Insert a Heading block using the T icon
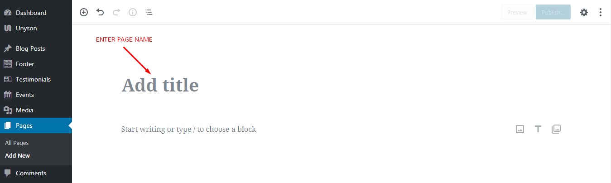611x183 pixels. [538, 129]
